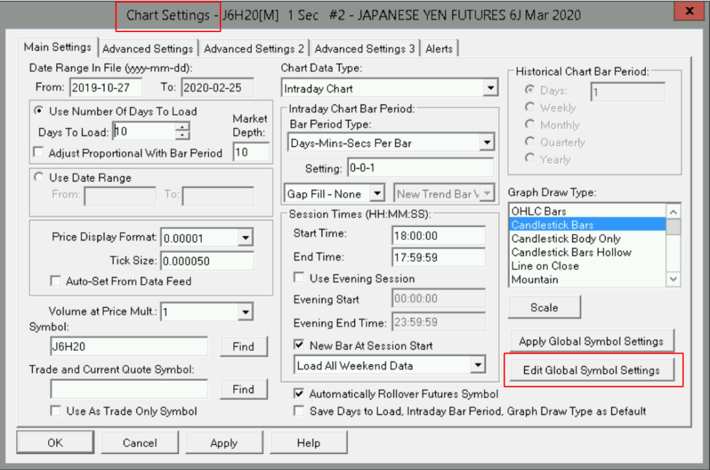Click the Scale button
This screenshot has height=470, width=710.
click(x=544, y=308)
